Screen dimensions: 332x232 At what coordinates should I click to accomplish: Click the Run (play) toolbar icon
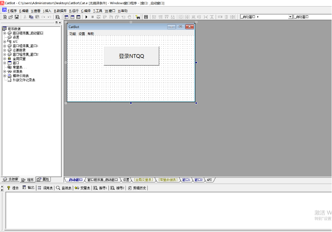pos(86,17)
